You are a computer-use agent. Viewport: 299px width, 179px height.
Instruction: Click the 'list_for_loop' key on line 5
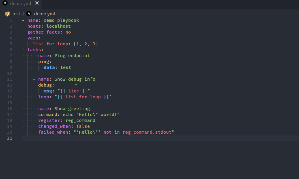tap(51, 44)
